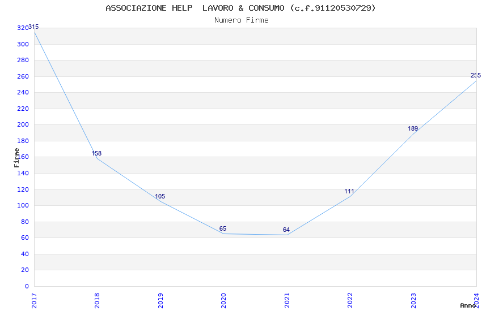
Task: Click the x-axis year label 2019
Action: [160, 301]
